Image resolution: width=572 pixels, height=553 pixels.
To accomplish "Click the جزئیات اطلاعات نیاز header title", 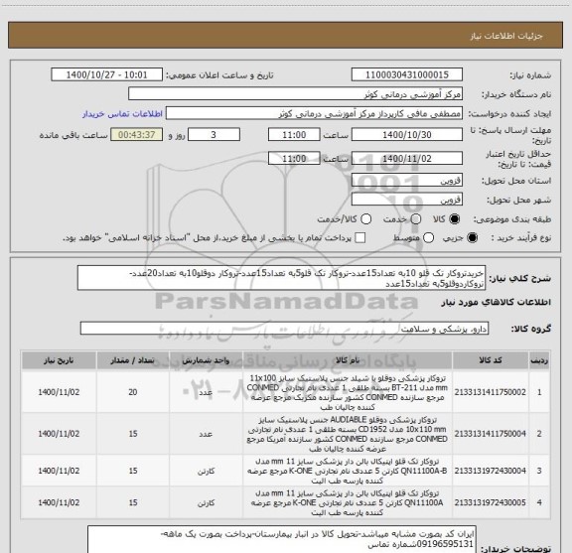I will [x=506, y=36].
